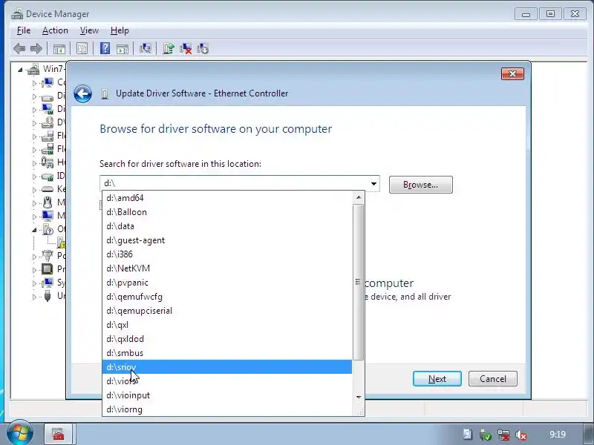Open the Windows Start orb
The height and width of the screenshot is (445, 594).
click(x=19, y=432)
